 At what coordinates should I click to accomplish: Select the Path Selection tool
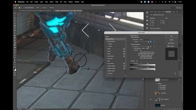[15, 55]
